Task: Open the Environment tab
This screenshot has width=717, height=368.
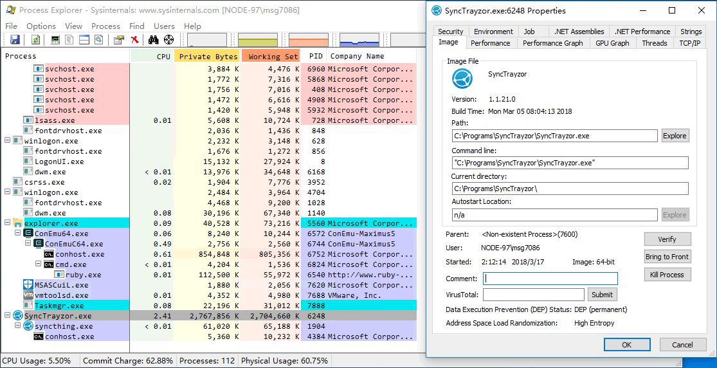Action: pos(493,32)
